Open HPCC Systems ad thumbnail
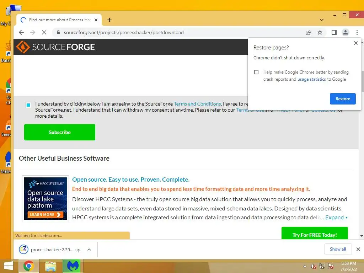The width and height of the screenshot is (364, 273). [45, 199]
